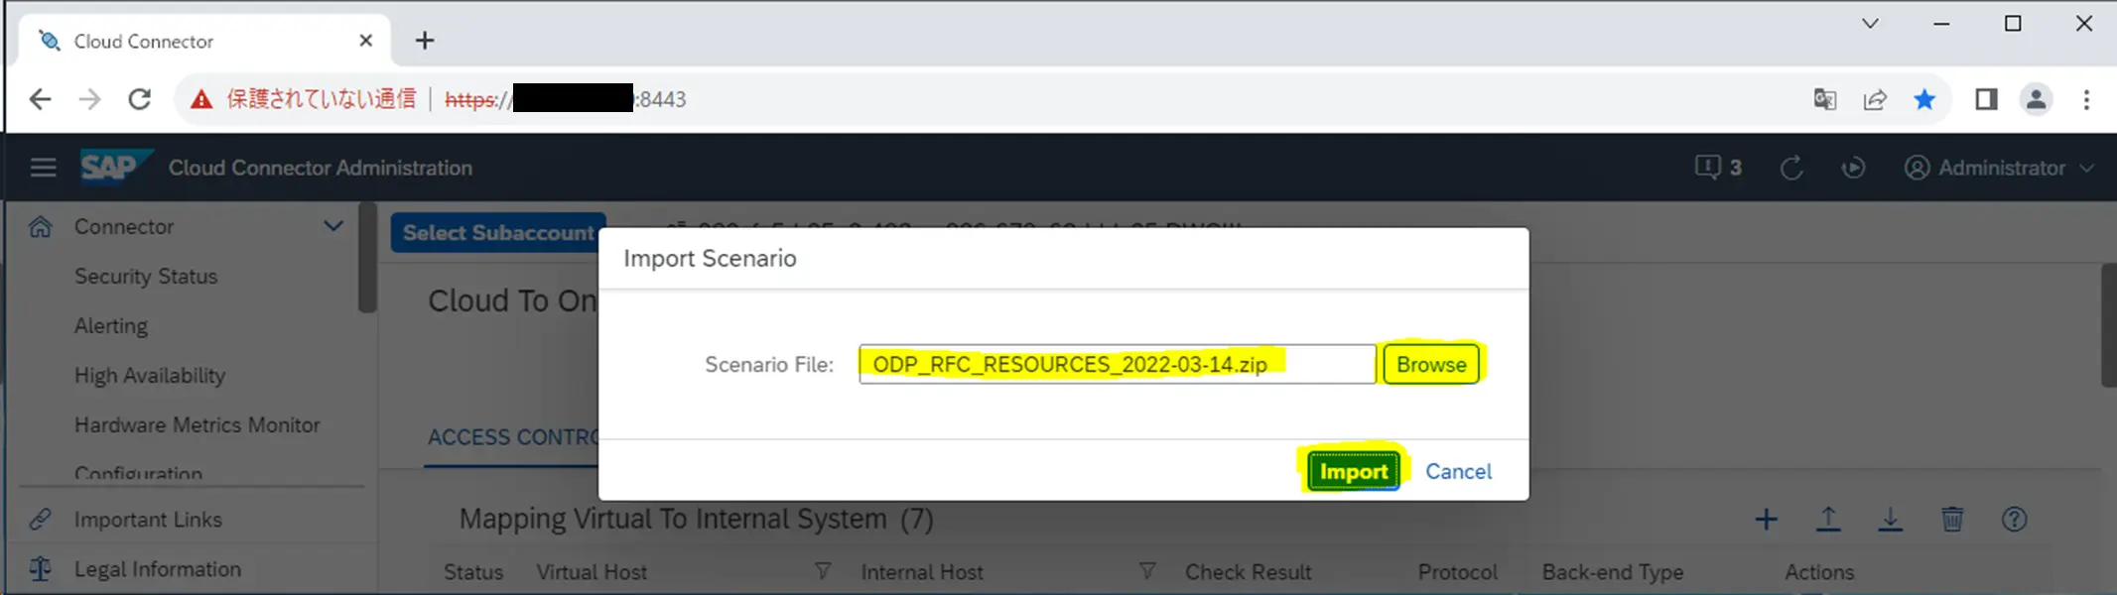Click the bookmark star icon

coord(1924,99)
